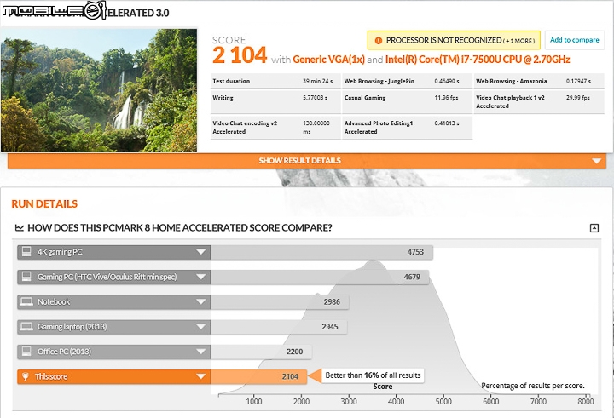Click Video Chat playback 1 v2 row
This screenshot has height=418, width=614.
tap(539, 101)
